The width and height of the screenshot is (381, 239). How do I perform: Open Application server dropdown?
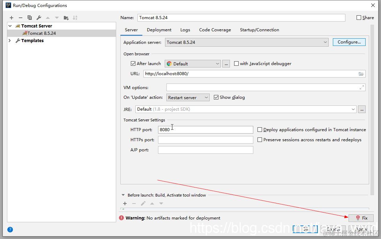click(x=247, y=42)
